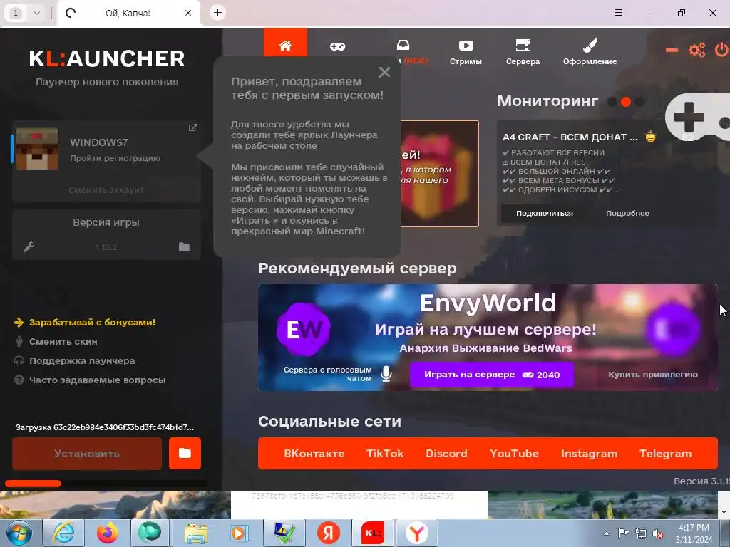Open the TikTok social link
Viewport: 730px width, 547px height.
click(x=385, y=454)
